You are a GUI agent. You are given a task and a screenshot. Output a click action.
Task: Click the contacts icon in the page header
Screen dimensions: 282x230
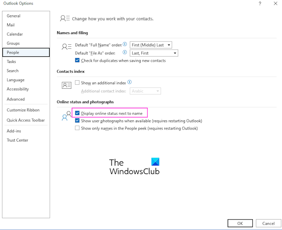click(65, 19)
